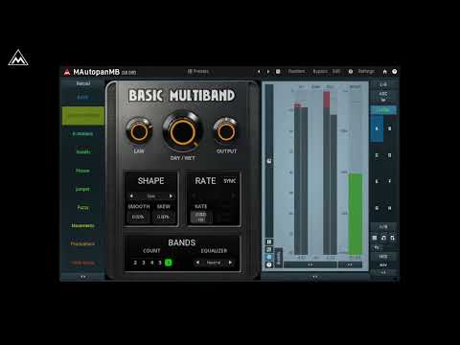460x345 pixels.
Task: Click the help question mark icon
Action: (395, 72)
